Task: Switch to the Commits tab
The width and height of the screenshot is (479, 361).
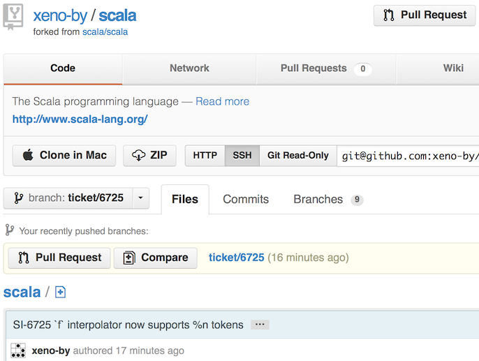Action: [246, 200]
